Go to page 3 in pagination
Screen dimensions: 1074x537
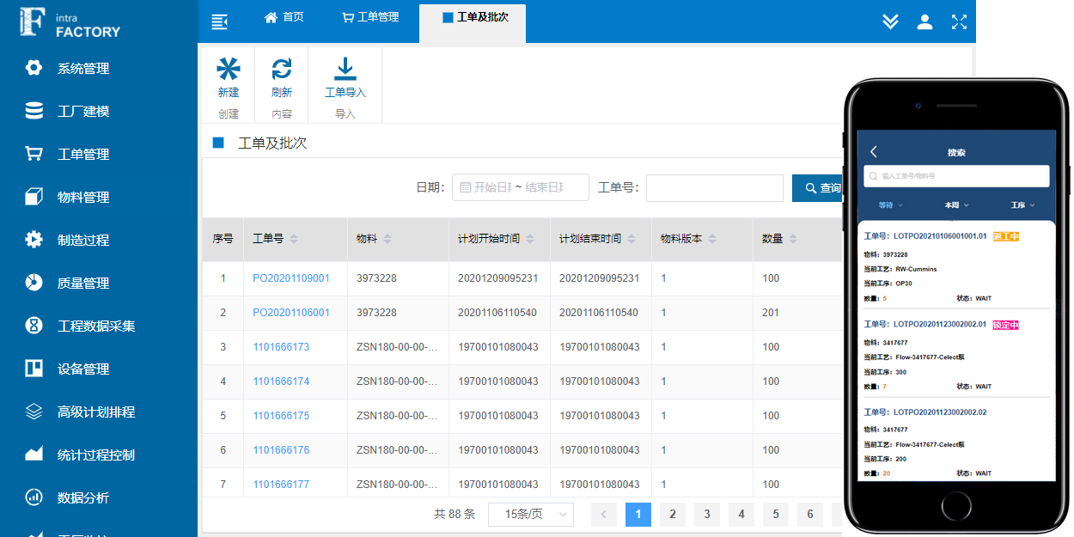click(707, 515)
